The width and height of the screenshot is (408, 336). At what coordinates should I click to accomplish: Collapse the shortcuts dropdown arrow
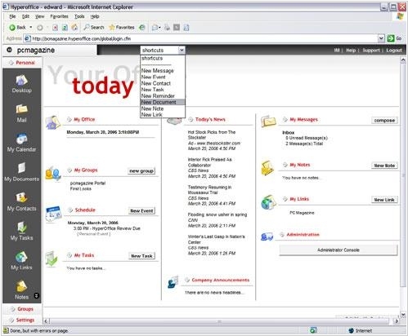point(182,50)
